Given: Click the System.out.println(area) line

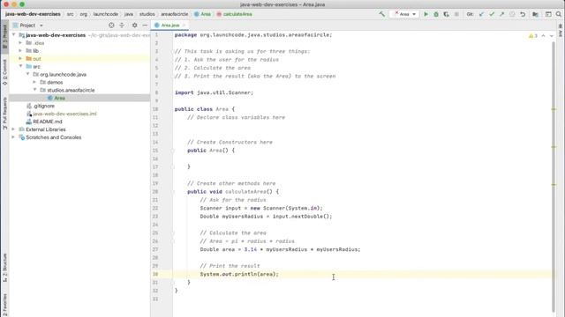Looking at the screenshot, I should pyautogui.click(x=239, y=274).
